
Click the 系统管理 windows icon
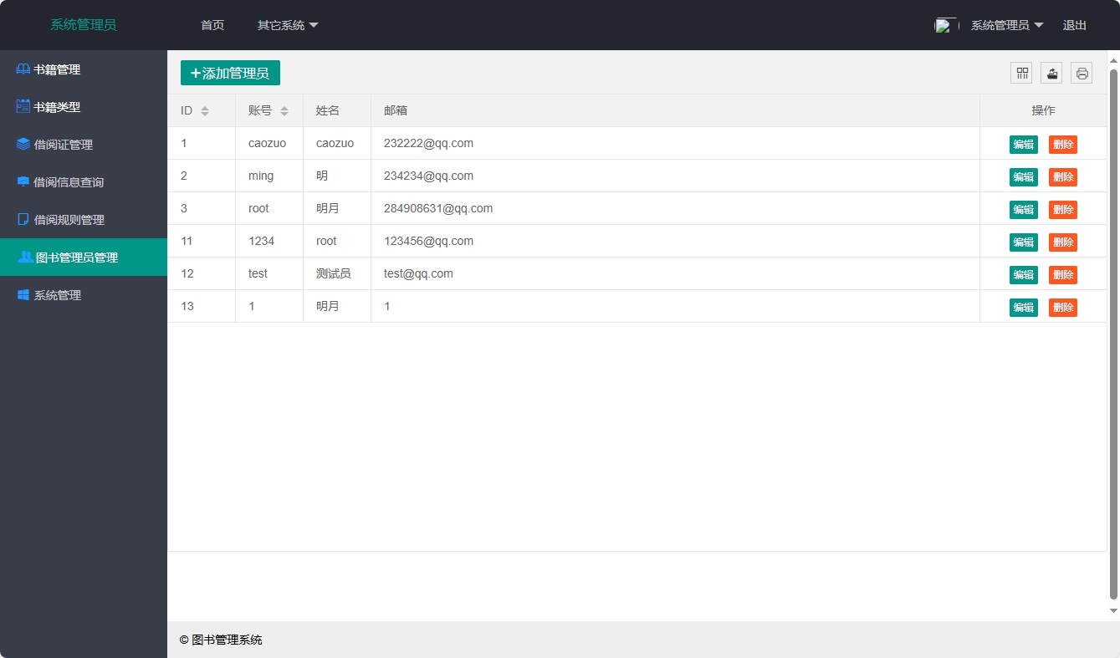[x=23, y=295]
